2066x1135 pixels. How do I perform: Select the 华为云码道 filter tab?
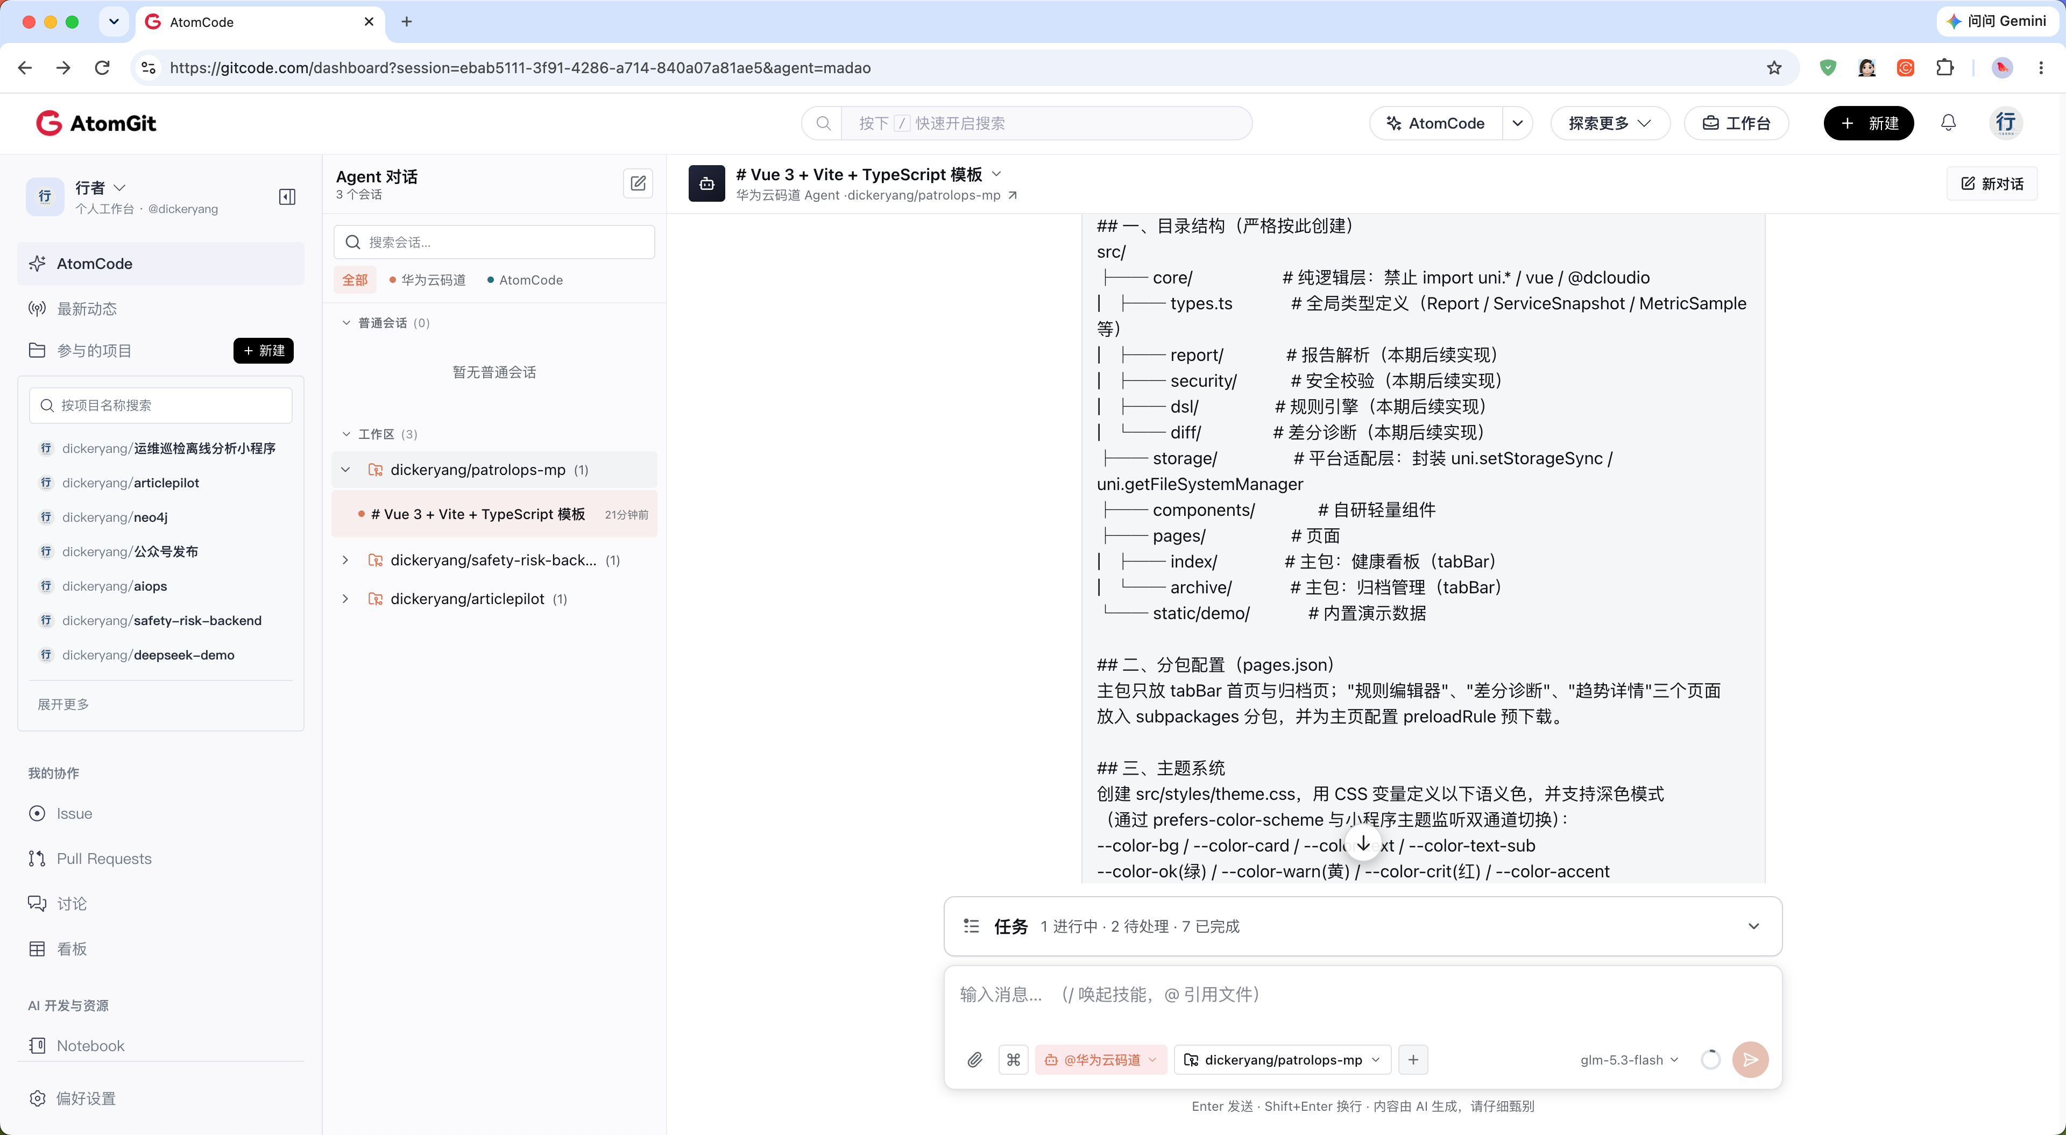point(428,280)
